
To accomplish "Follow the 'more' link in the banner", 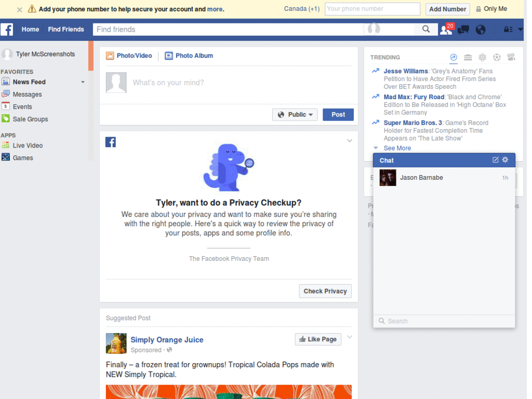I will [x=215, y=9].
